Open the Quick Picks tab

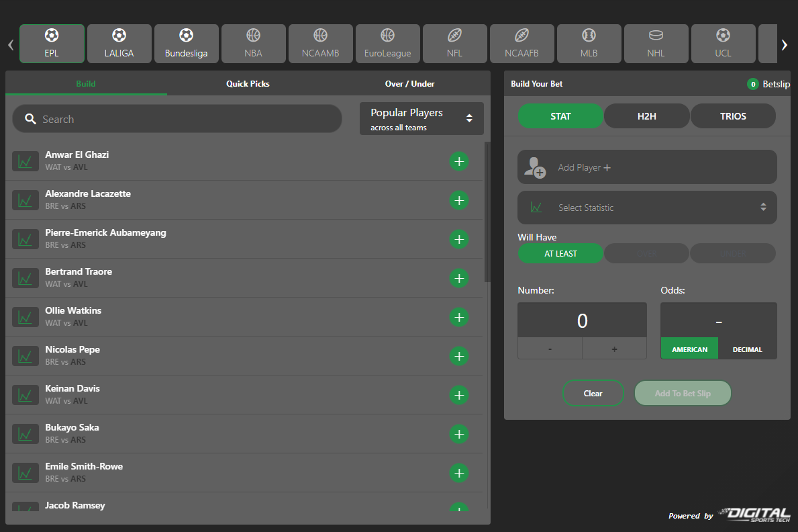(x=248, y=83)
